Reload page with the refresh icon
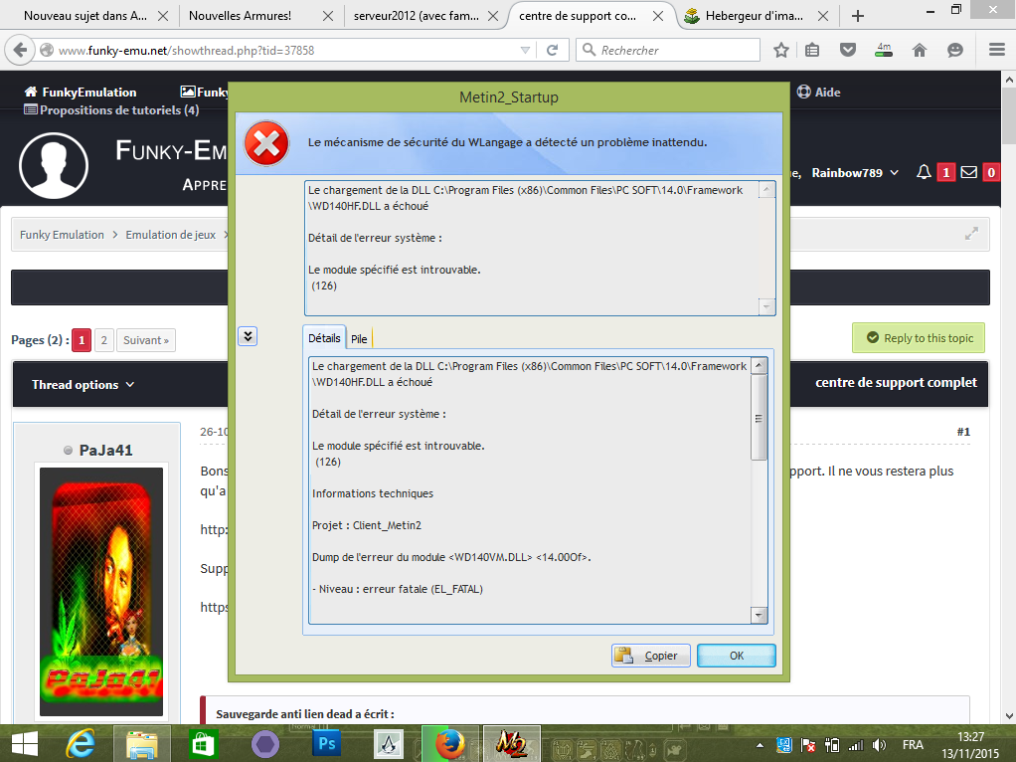The image size is (1016, 762). [552, 50]
